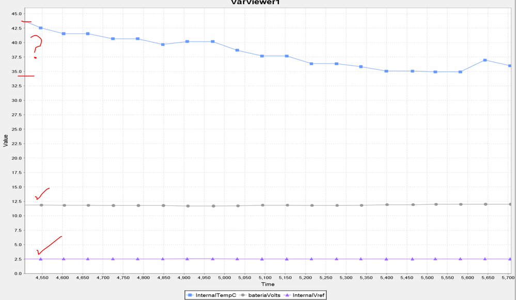Image resolution: width=516 pixels, height=300 pixels.
Task: Click the blue square InternalTempC legend marker
Action: coord(190,295)
